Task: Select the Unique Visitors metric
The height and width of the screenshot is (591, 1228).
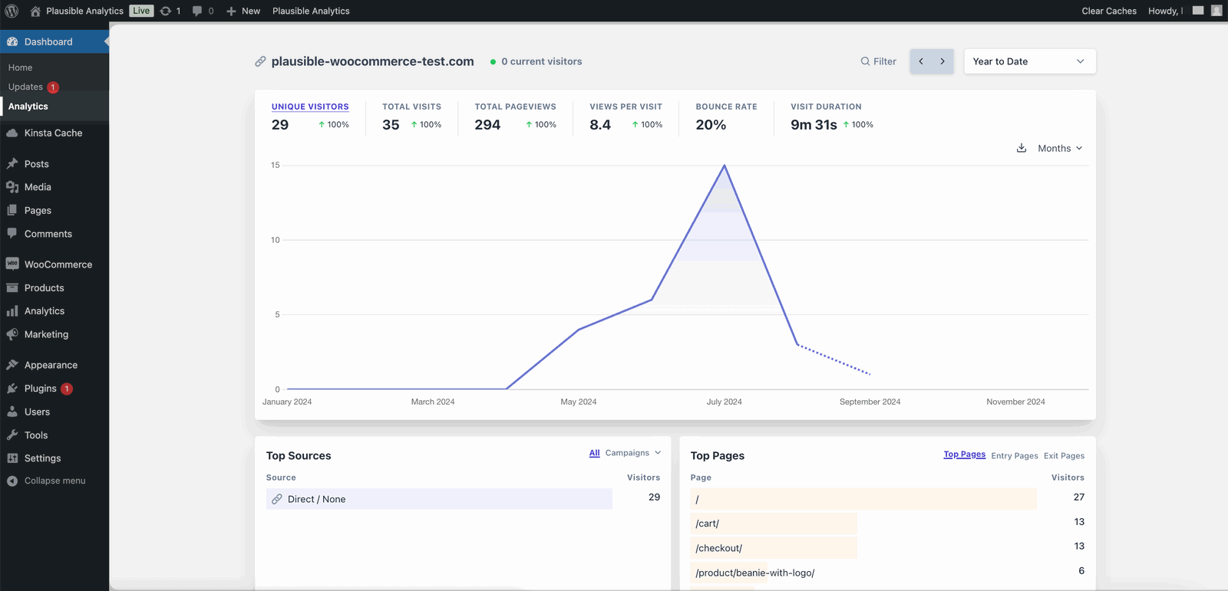Action: (310, 107)
